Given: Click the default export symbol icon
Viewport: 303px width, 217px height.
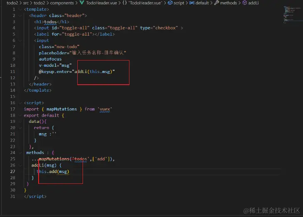Looking at the screenshot, I should (192, 3).
